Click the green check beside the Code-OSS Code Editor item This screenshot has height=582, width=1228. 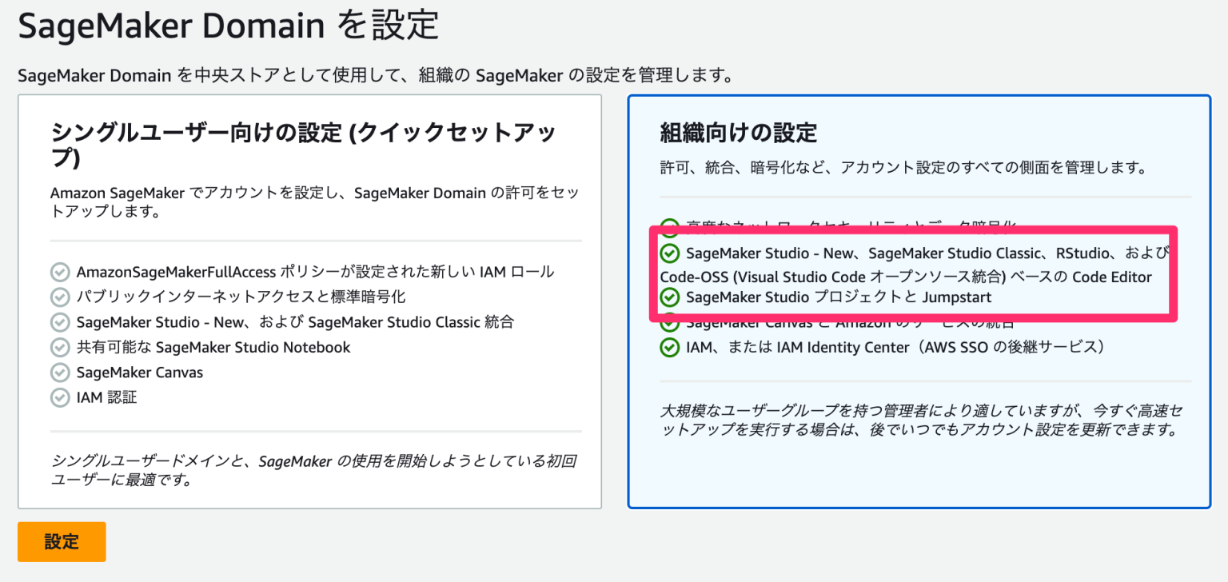[x=668, y=253]
